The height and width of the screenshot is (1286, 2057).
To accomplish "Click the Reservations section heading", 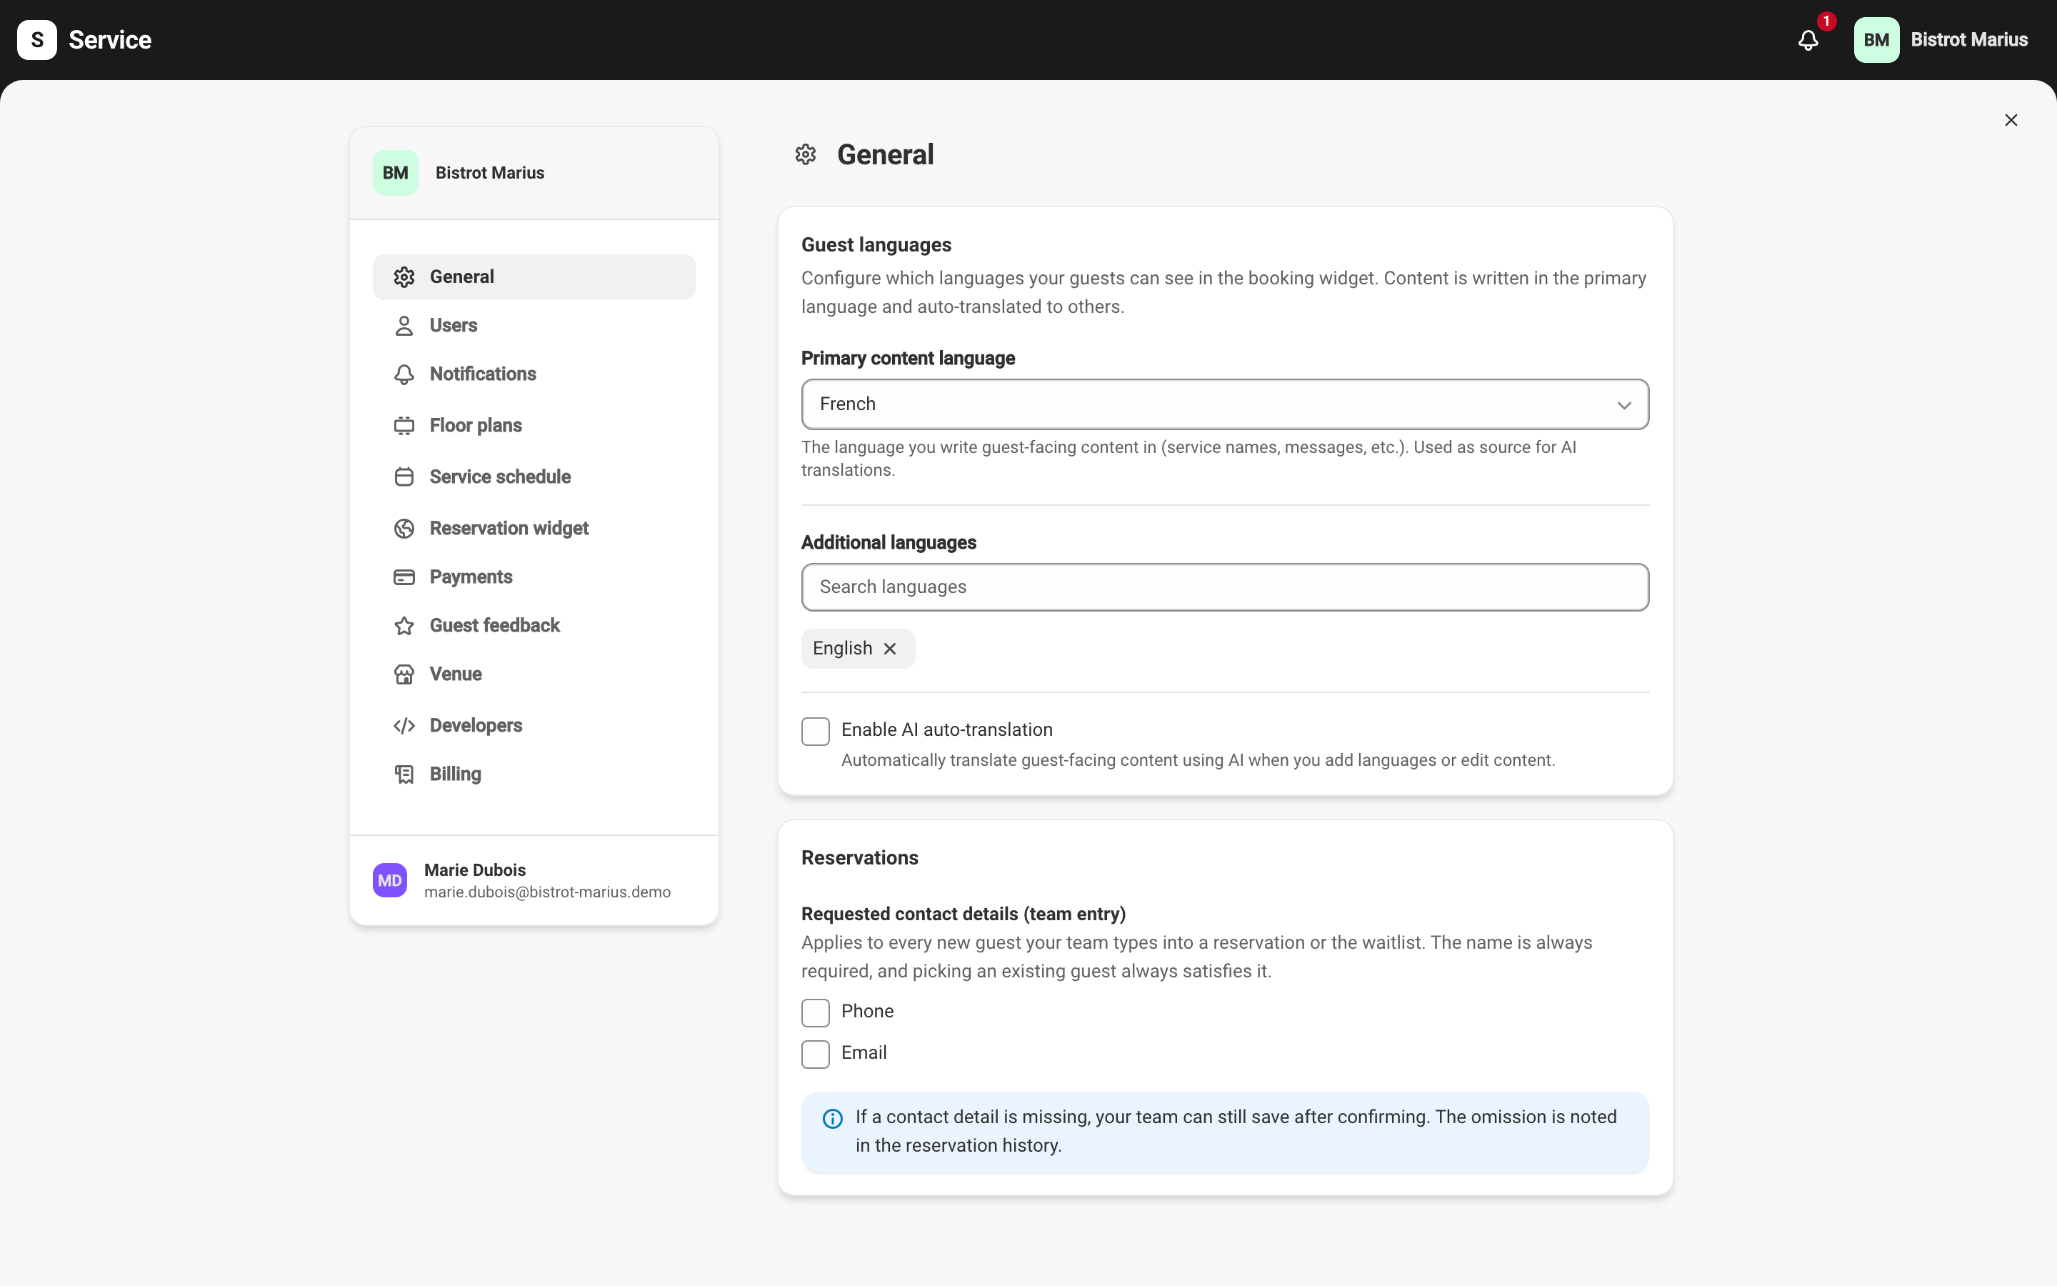I will (859, 858).
